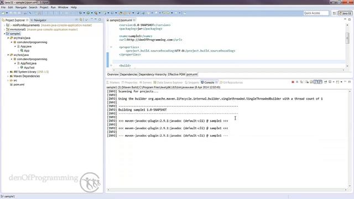This screenshot has height=199, width=354.
Task: Expand the JRE System Library node
Action: [8, 72]
